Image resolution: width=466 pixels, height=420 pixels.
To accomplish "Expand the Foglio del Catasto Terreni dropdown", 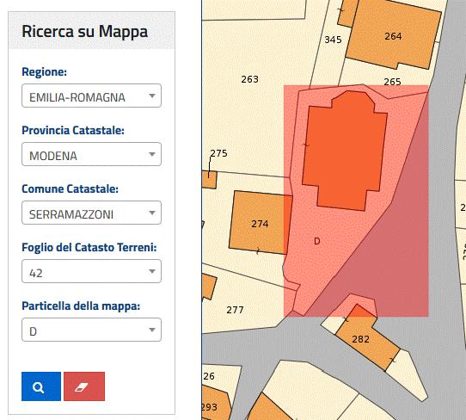I will [x=91, y=271].
